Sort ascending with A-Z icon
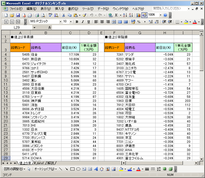 [x=125, y=15]
